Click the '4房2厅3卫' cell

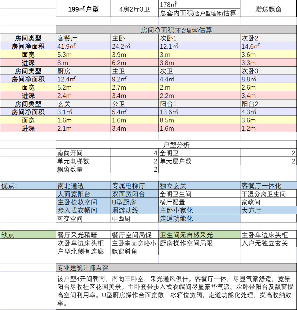point(134,9)
